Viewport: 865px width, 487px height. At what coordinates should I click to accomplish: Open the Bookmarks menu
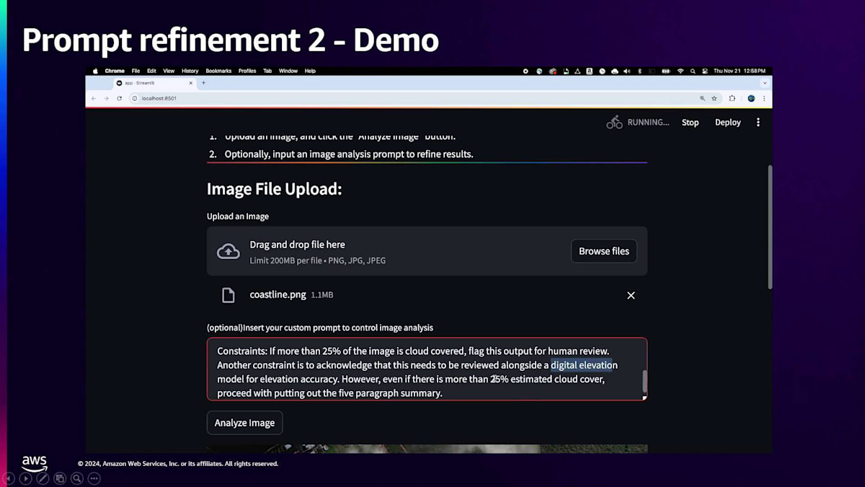click(218, 71)
